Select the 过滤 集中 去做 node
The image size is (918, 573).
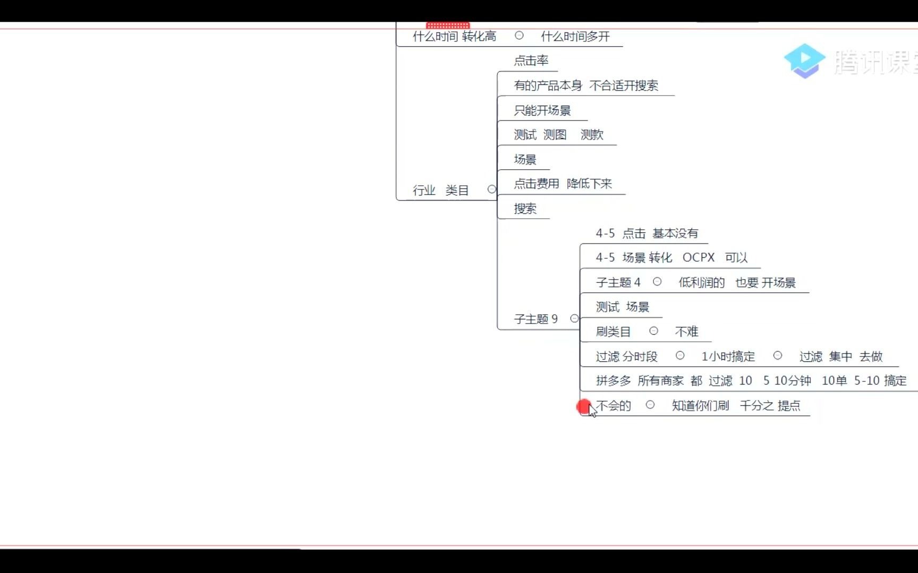[841, 357]
